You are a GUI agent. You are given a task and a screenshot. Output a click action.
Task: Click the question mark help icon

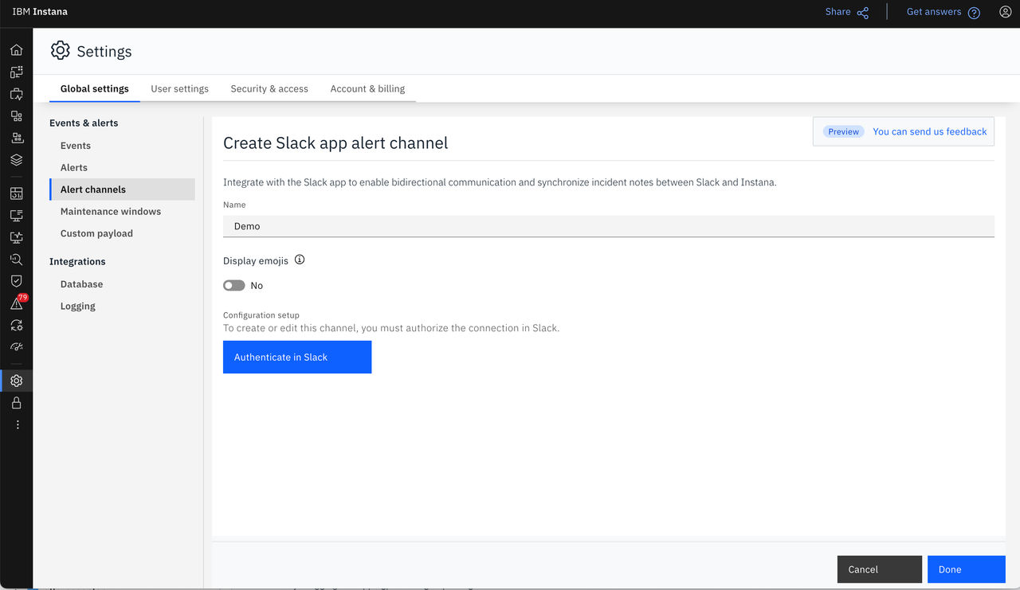point(974,13)
